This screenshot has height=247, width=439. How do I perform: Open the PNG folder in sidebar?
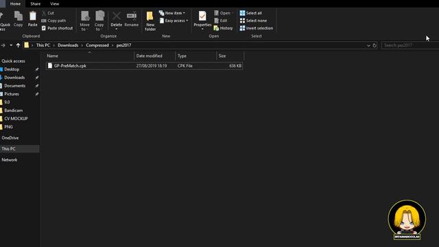pos(8,126)
